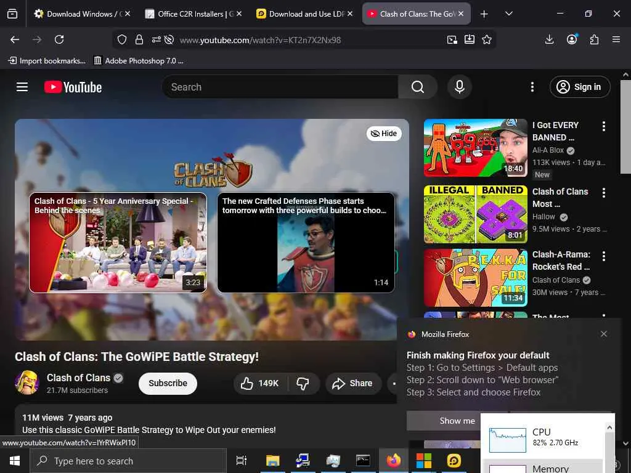Image resolution: width=631 pixels, height=473 pixels.
Task: Open options for Clash-A-Rama video
Action: click(x=604, y=256)
